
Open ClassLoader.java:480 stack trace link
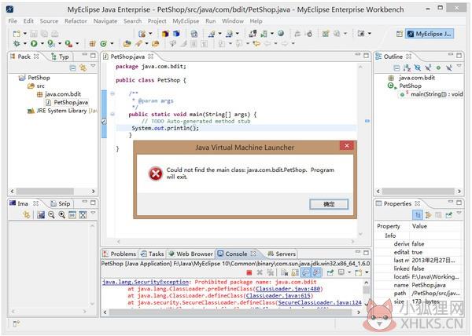[288, 289]
